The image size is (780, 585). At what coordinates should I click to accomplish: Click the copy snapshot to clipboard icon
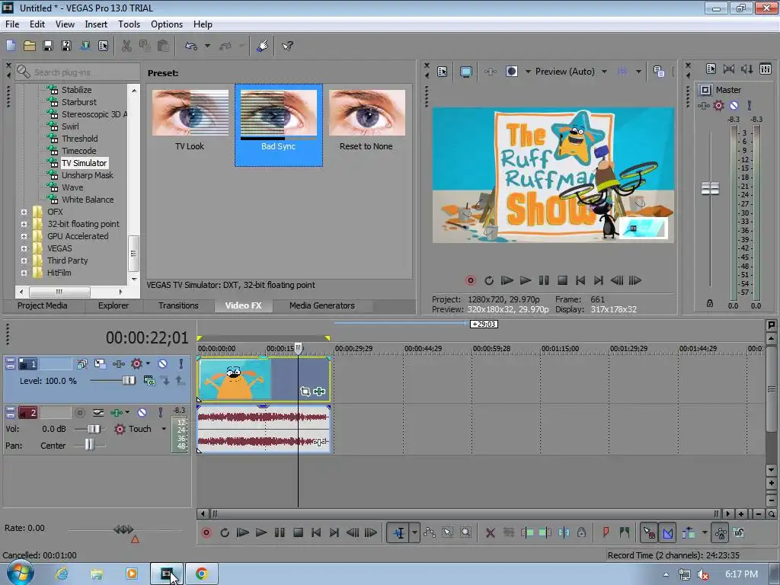tap(659, 72)
